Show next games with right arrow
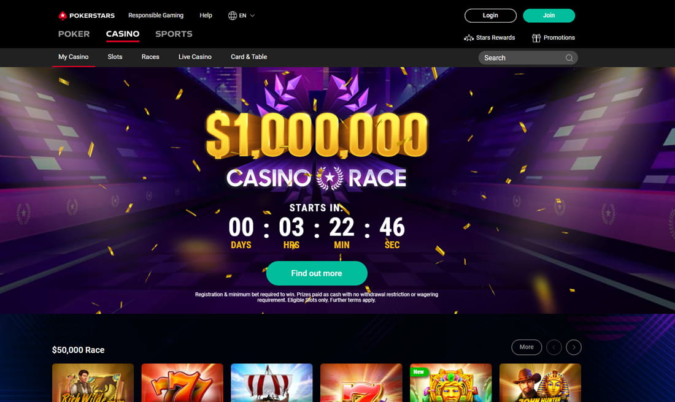 573,347
